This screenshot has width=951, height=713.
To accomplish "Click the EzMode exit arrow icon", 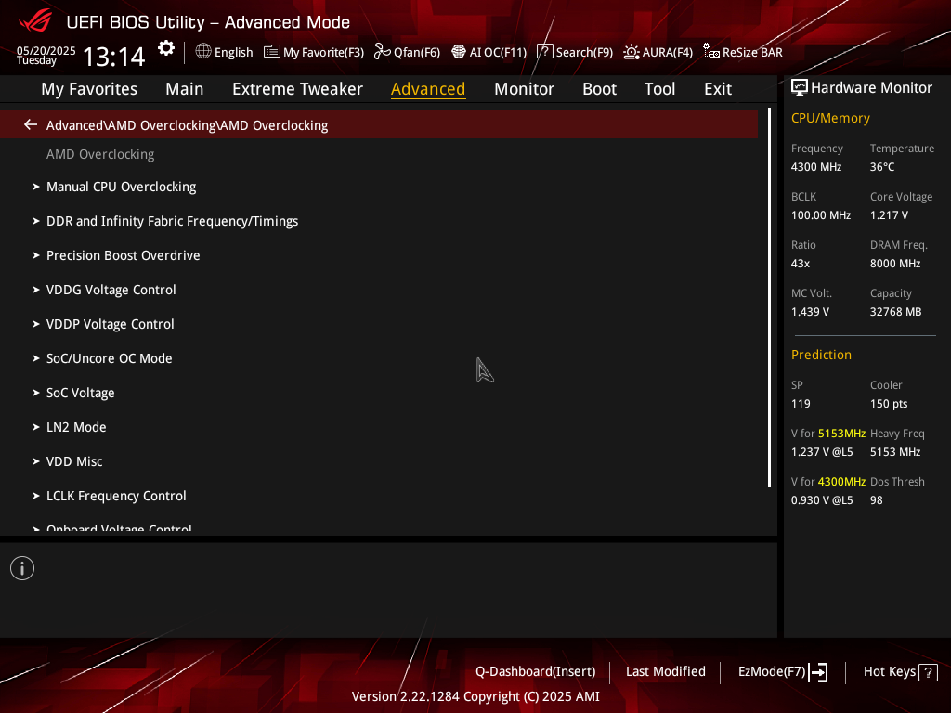I will 818,672.
